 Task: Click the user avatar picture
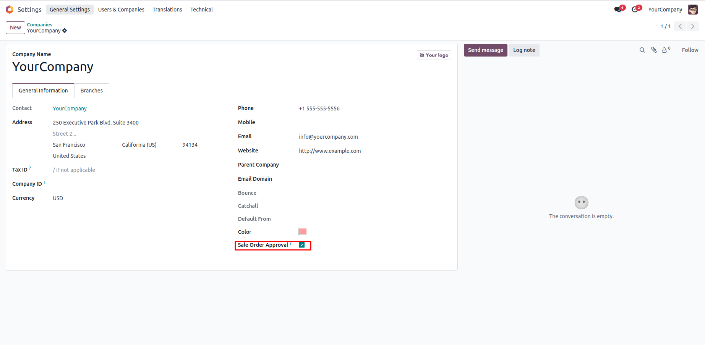pos(693,10)
